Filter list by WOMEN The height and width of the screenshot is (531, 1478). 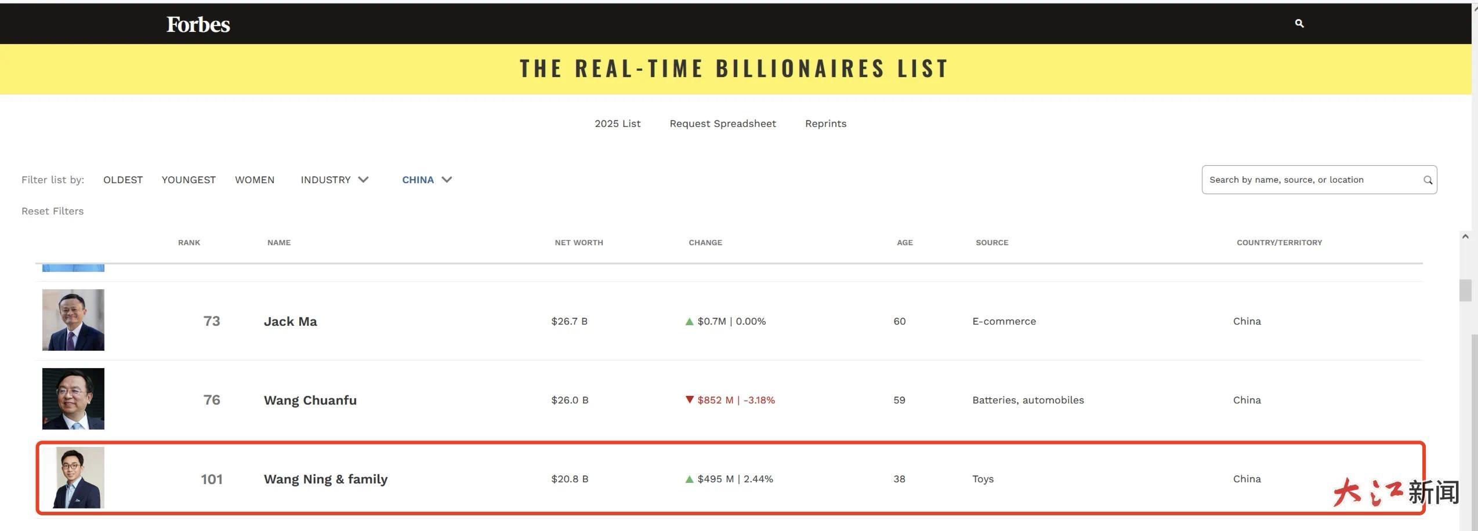point(255,180)
